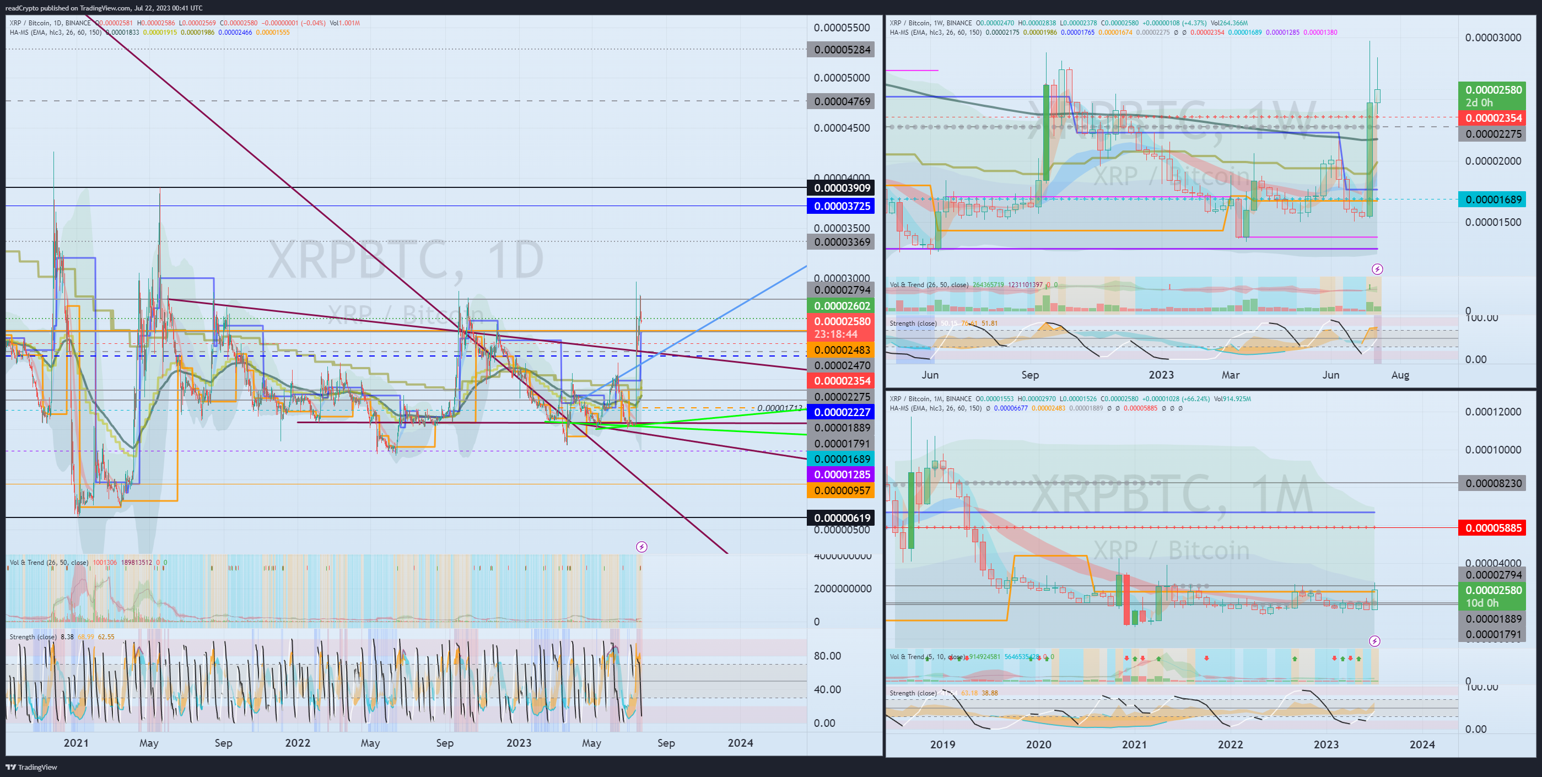The width and height of the screenshot is (1542, 777).
Task: Click the gray 0.00002470 price label
Action: click(841, 365)
